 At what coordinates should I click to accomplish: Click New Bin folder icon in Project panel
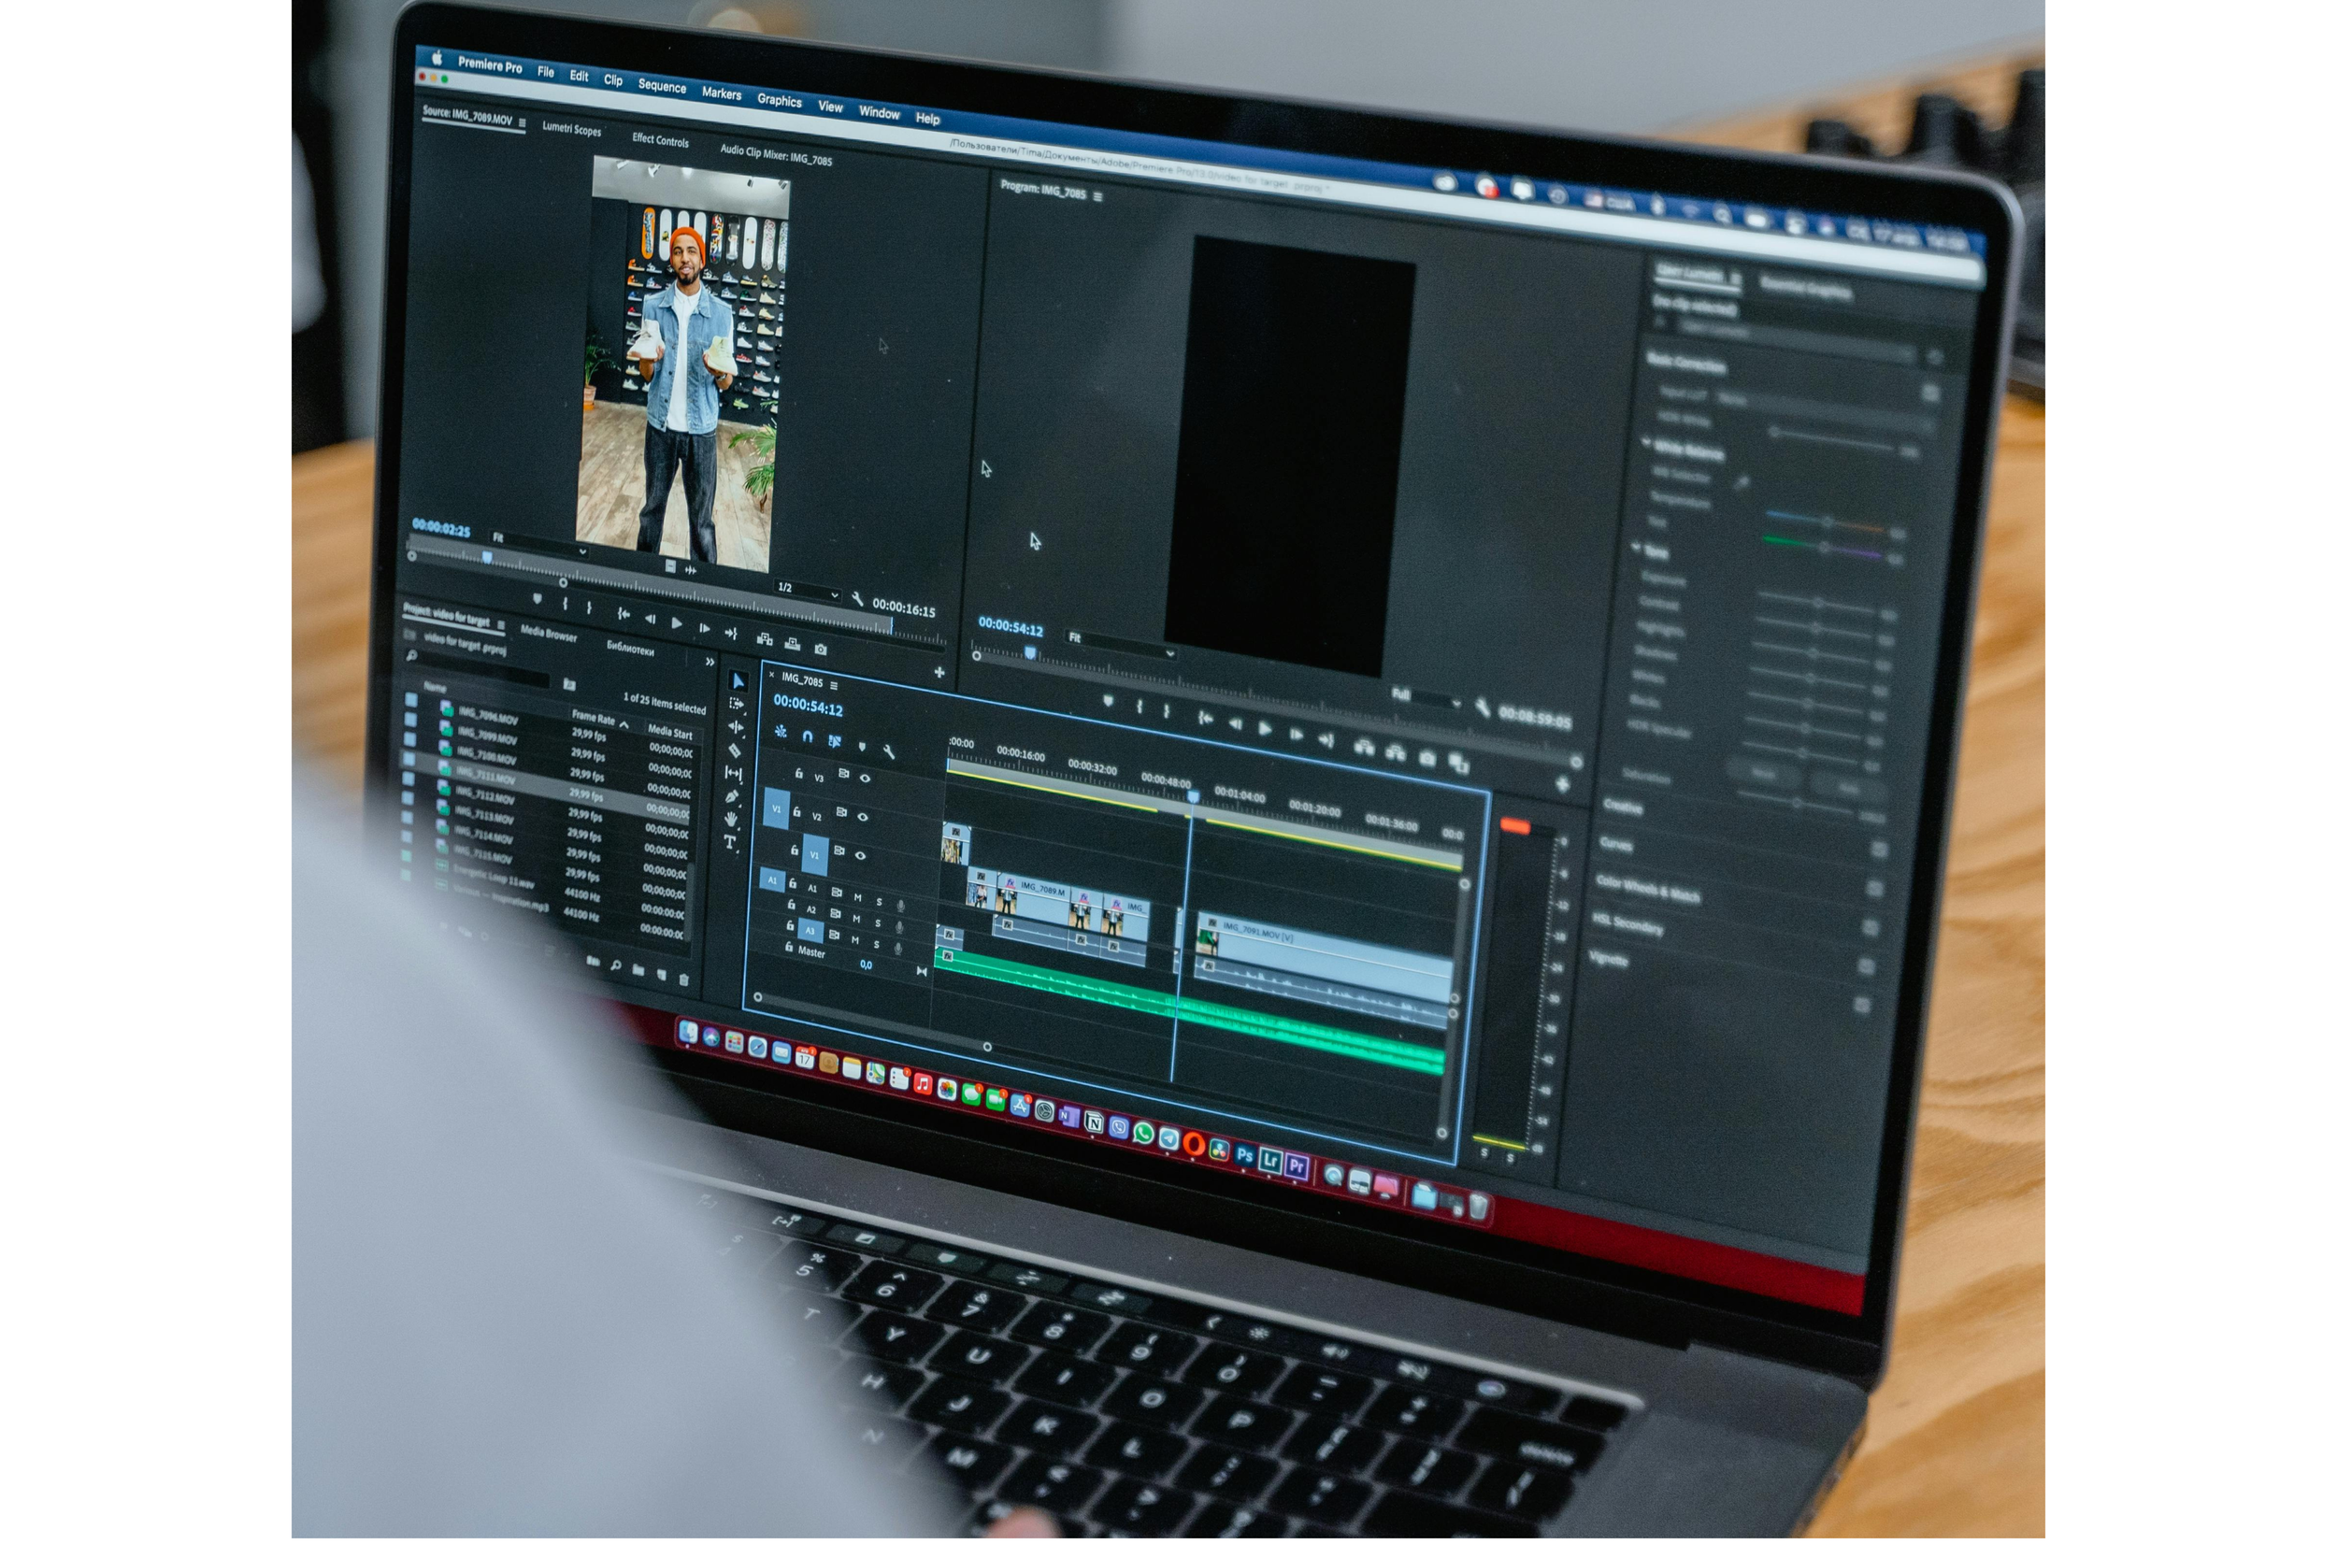(638, 970)
